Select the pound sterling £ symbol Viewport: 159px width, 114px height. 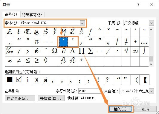click(x=10, y=32)
